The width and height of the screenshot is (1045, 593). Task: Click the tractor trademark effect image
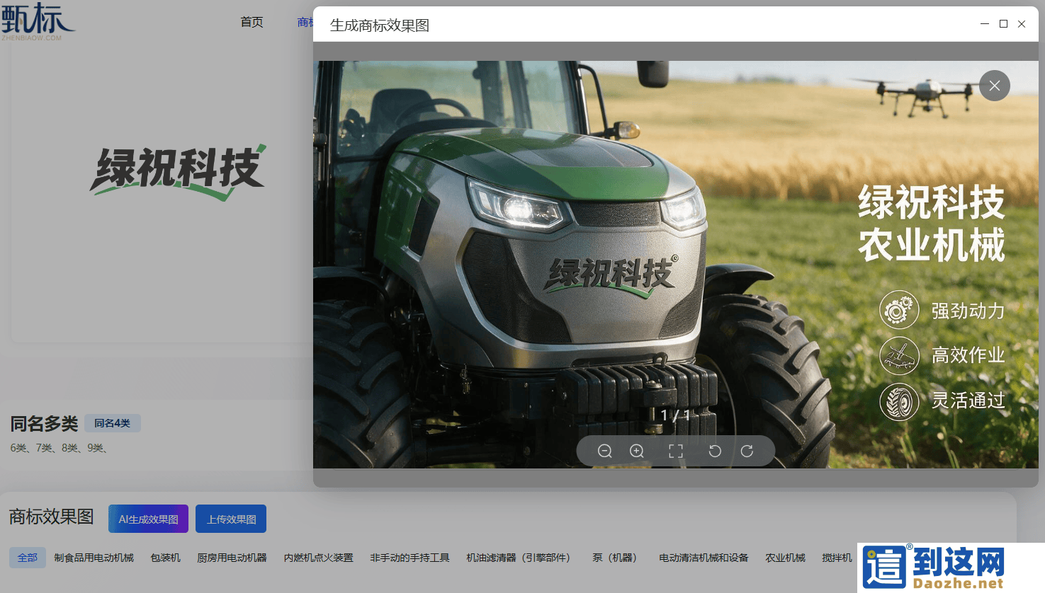click(x=676, y=264)
